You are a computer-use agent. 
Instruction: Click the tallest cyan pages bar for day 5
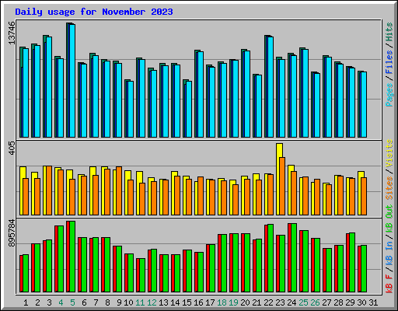72,81
